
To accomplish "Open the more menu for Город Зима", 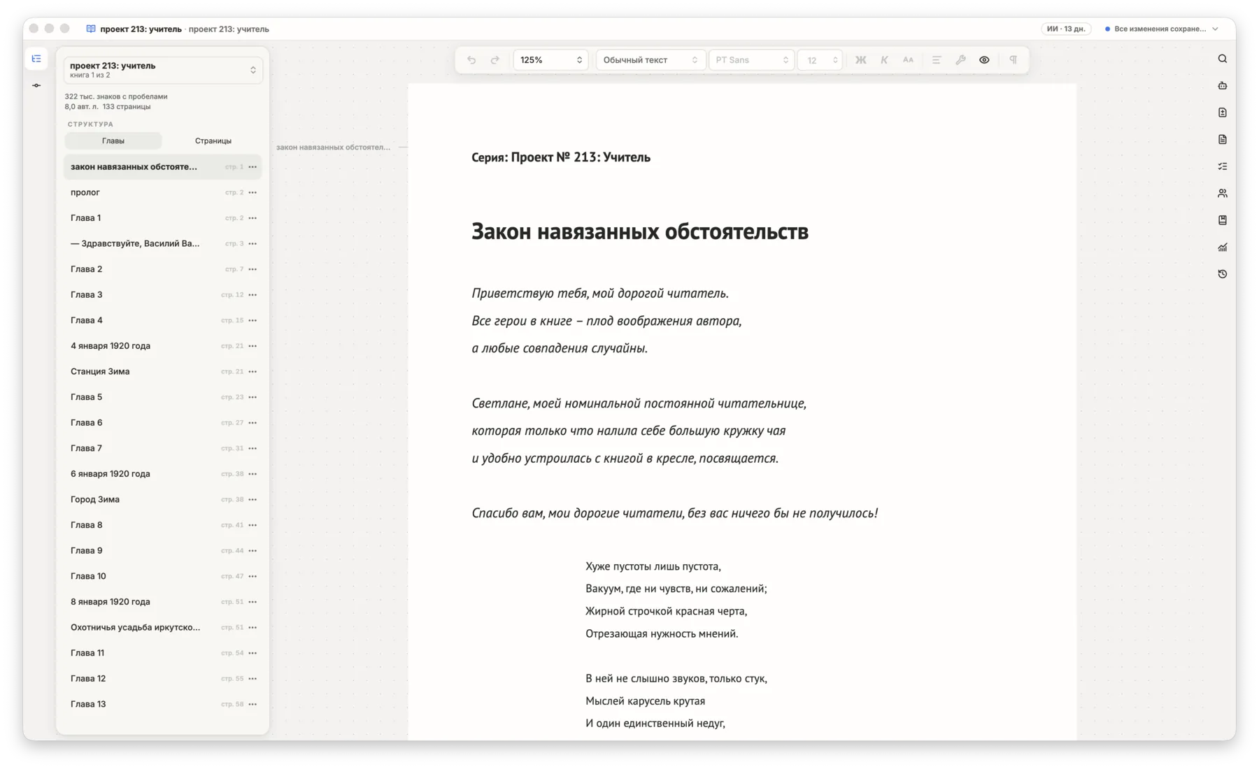I will click(252, 499).
